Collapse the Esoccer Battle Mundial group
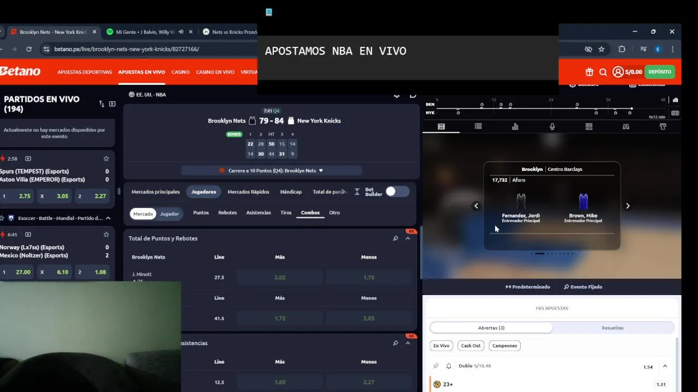The height and width of the screenshot is (392, 698). coord(108,218)
